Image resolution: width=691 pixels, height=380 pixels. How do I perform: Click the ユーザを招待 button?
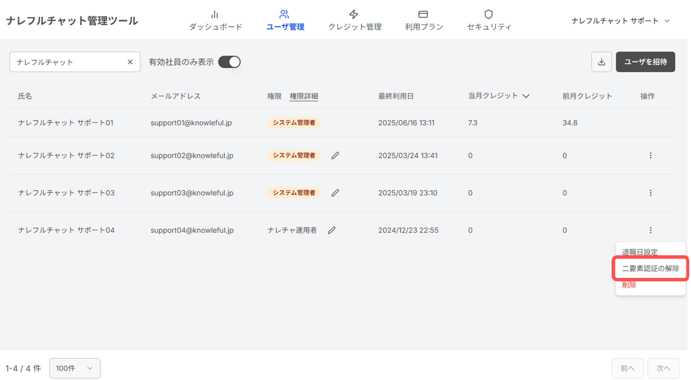645,61
